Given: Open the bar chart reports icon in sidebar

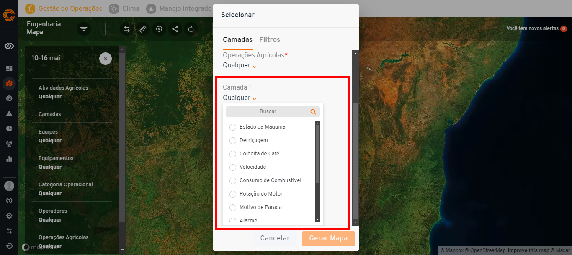Looking at the screenshot, I should (x=9, y=159).
